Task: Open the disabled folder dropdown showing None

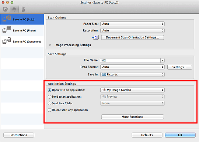Action: click(132, 103)
